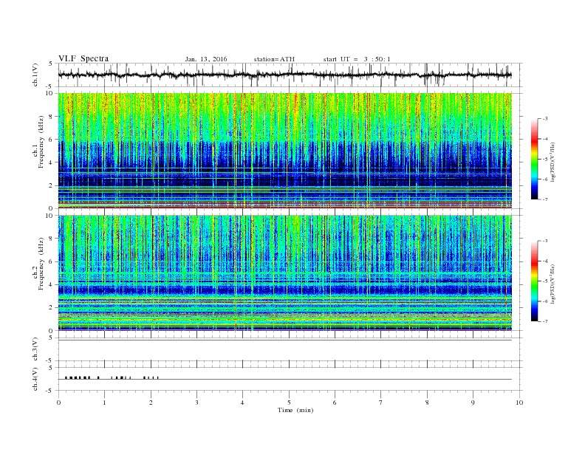Click the 6 kHz tick label of ch.2 spectrogram

click(51, 261)
